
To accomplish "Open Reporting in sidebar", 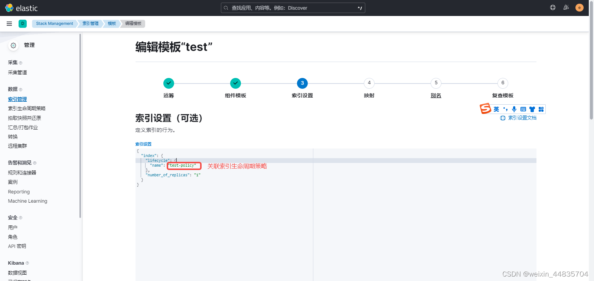I will [x=19, y=192].
